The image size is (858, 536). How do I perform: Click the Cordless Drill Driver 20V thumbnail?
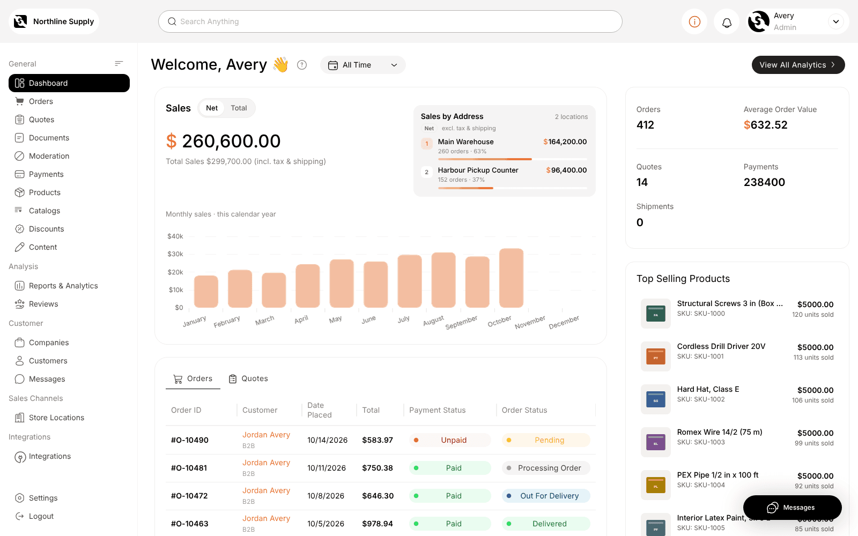tap(656, 356)
